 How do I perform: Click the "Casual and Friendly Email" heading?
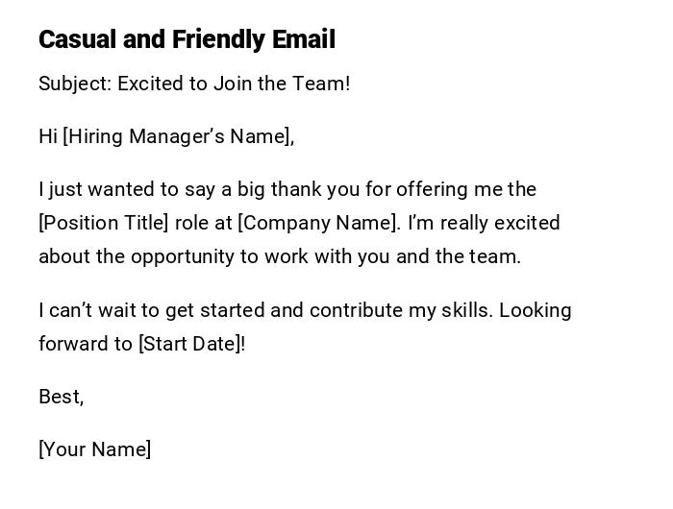coord(187,39)
